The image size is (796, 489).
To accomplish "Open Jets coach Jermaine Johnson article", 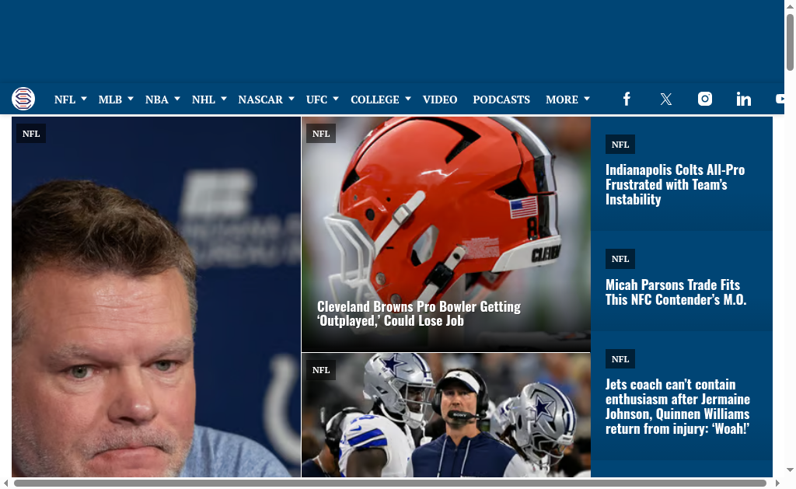I will point(678,407).
